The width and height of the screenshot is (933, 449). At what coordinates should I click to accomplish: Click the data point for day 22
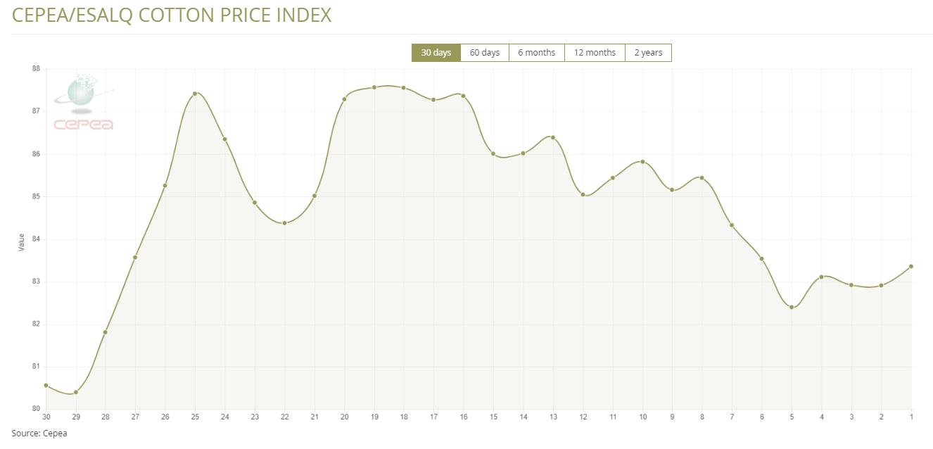pos(284,223)
